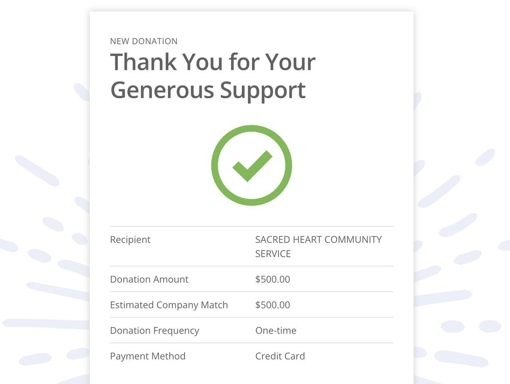510x384 pixels.
Task: Click the Payment Method label
Action: (x=148, y=356)
